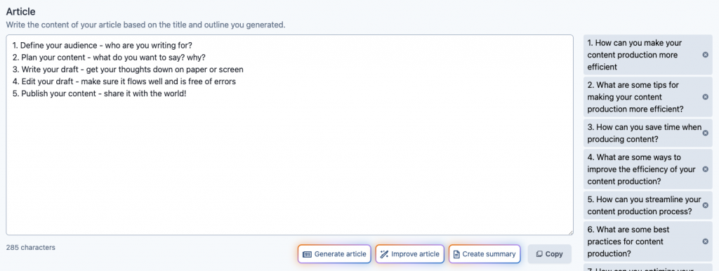The width and height of the screenshot is (719, 271).
Task: Remove question 1 about efficient content production
Action: [x=705, y=55]
